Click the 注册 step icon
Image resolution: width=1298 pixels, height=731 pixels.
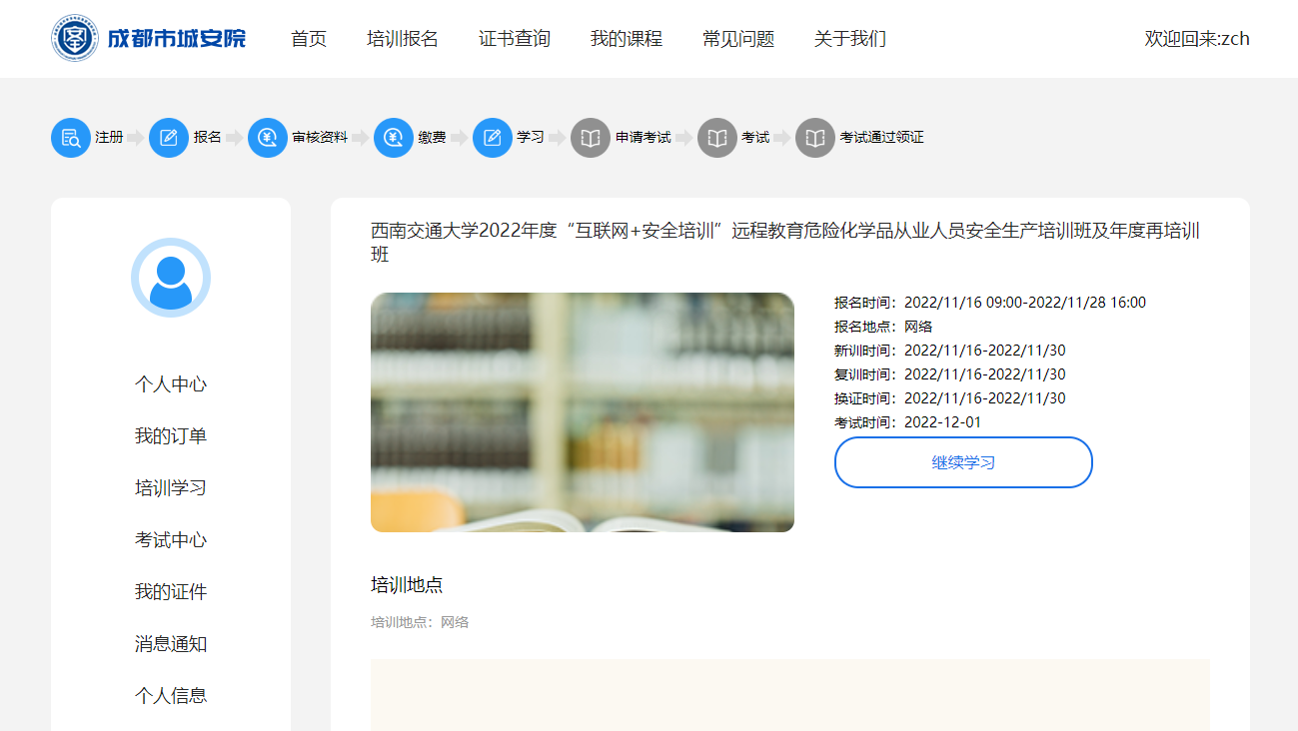[x=69, y=137]
